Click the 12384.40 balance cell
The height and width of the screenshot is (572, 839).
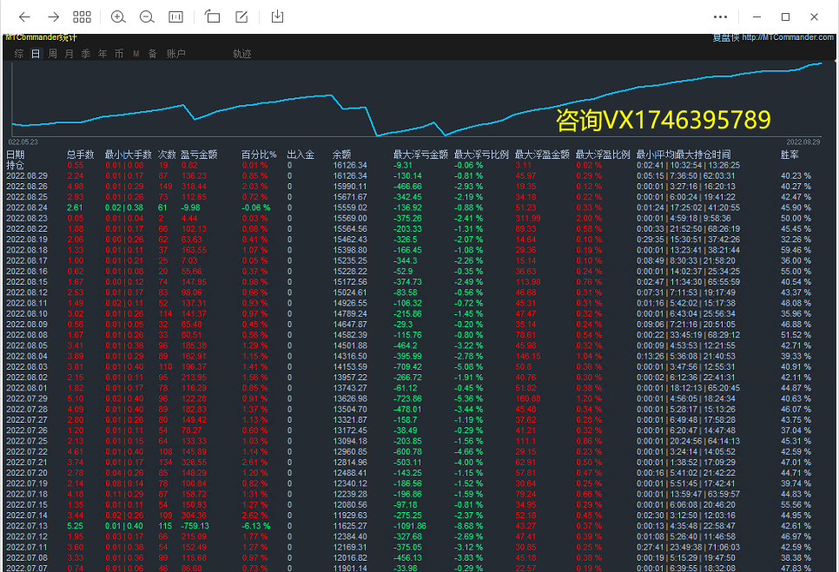(x=350, y=536)
